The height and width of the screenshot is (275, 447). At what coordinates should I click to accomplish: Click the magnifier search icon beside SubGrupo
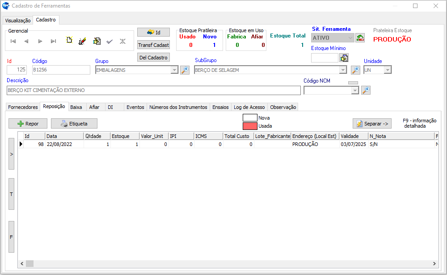point(355,70)
